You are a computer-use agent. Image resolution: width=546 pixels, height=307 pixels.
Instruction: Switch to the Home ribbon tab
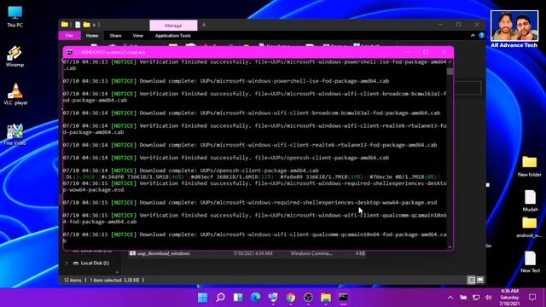[x=92, y=36]
